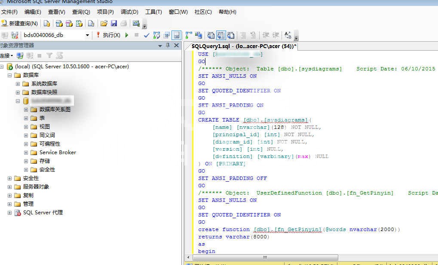This screenshot has width=438, height=265.
Task: Click the horizontal scrollbar left arrow
Action: [189, 257]
